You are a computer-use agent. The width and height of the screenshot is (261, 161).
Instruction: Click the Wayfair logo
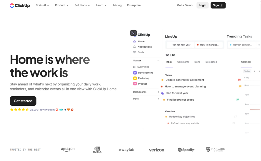coord(127,150)
